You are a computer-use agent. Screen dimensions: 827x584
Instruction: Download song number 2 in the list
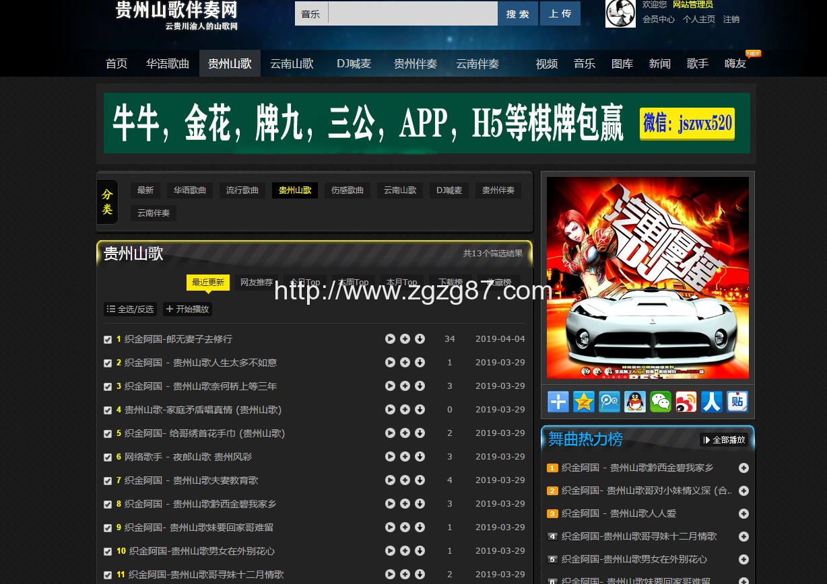point(420,363)
